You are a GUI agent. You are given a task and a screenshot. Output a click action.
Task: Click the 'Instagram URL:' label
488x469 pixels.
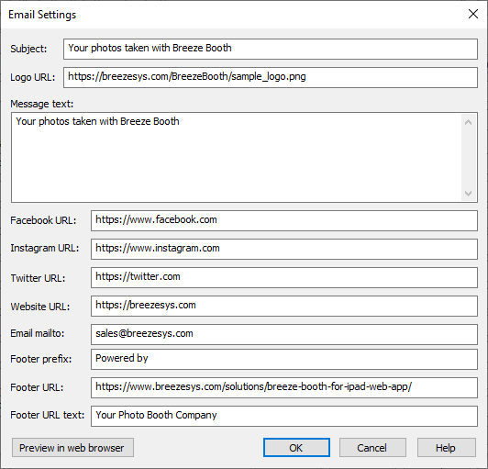pos(45,248)
